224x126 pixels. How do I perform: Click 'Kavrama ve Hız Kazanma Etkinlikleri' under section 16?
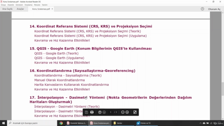pyautogui.click(x=62, y=89)
